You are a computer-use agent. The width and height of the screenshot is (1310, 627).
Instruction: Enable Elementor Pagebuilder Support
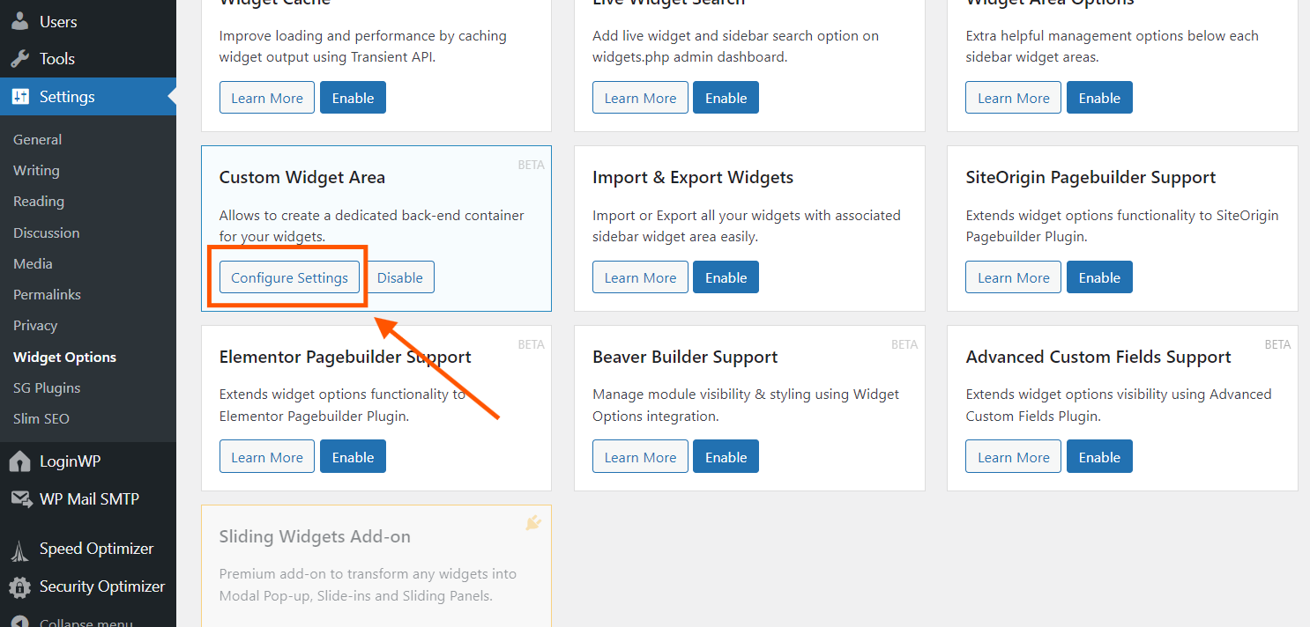pos(353,457)
